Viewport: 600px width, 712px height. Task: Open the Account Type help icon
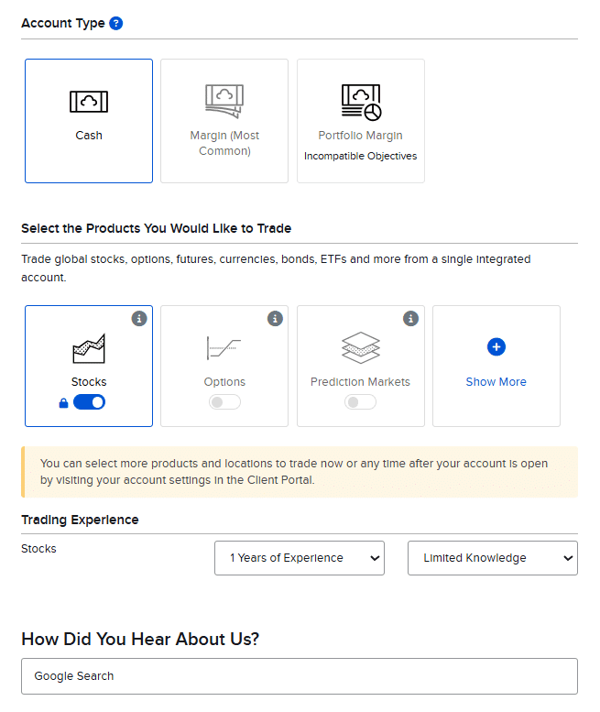click(x=116, y=23)
